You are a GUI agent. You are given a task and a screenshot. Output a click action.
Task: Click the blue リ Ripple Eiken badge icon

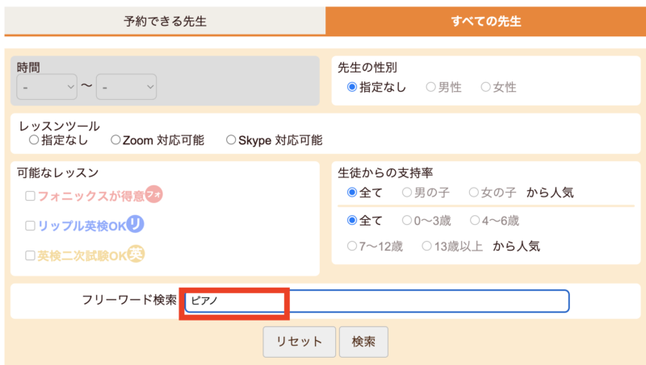coord(135,224)
